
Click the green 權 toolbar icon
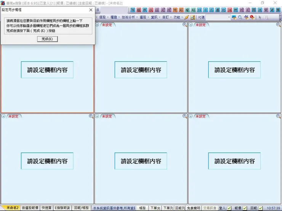(x=187, y=10)
